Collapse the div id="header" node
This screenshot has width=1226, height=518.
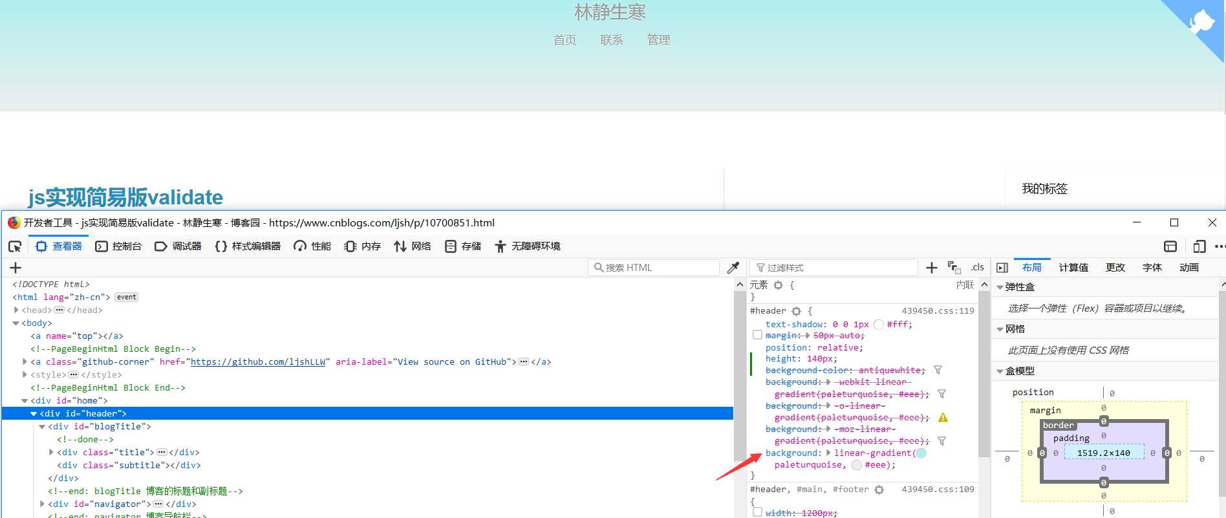point(34,414)
